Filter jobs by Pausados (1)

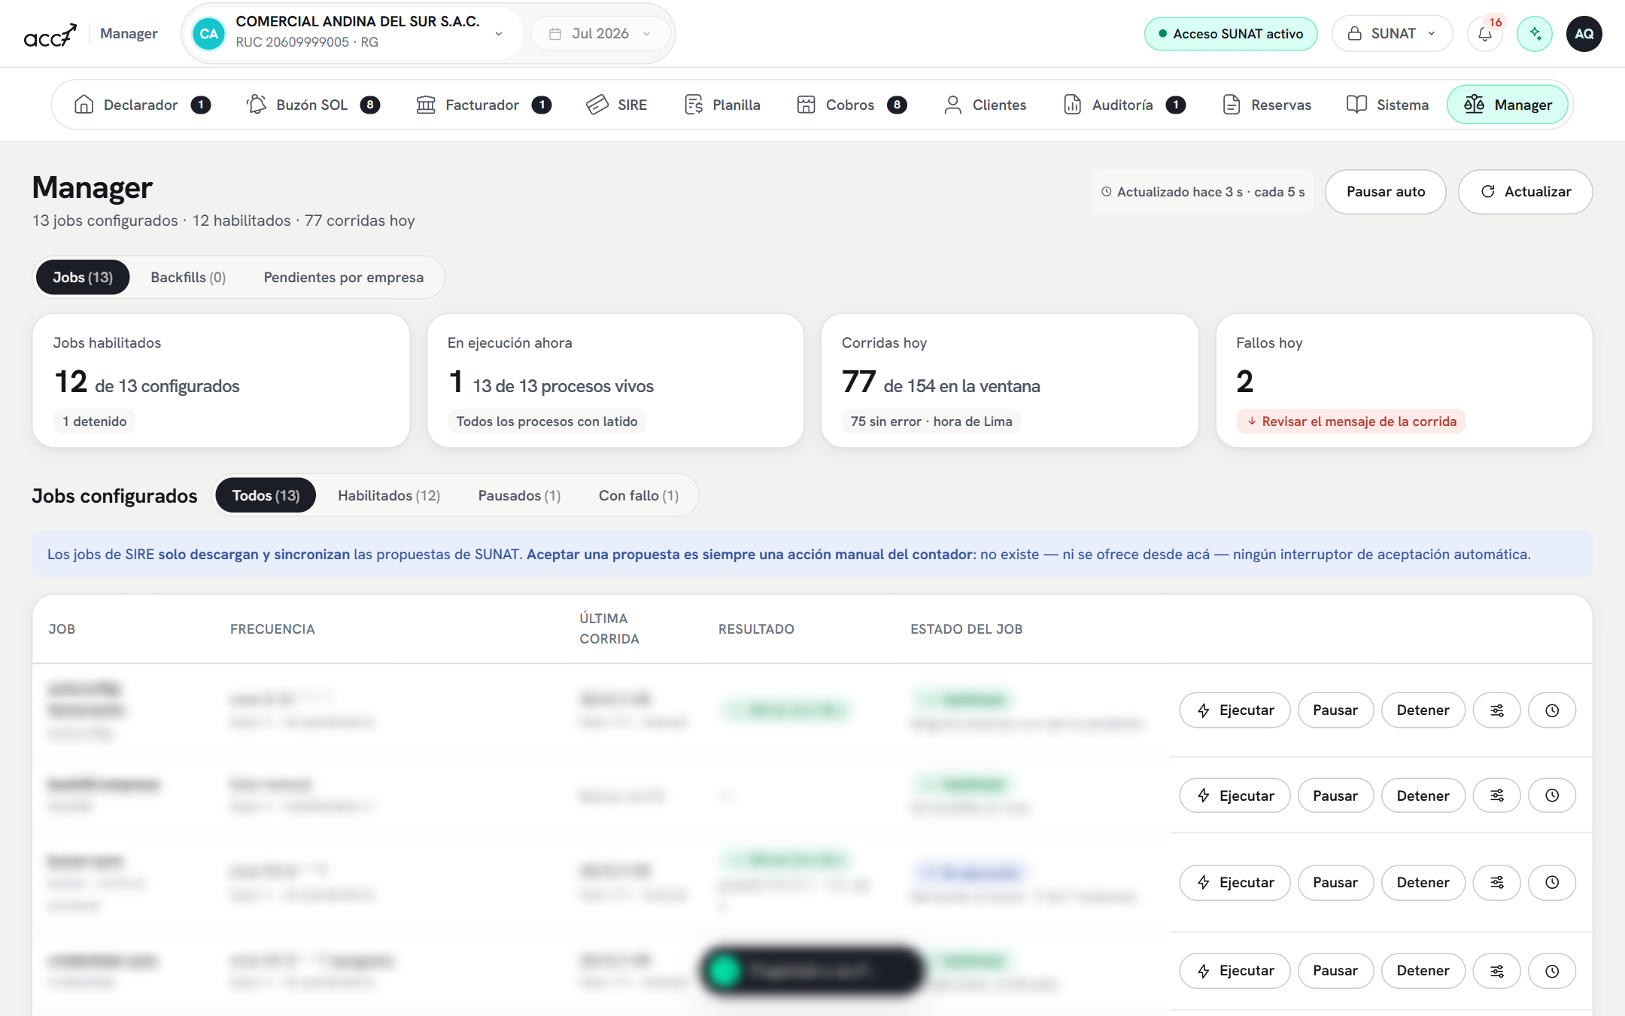click(519, 495)
